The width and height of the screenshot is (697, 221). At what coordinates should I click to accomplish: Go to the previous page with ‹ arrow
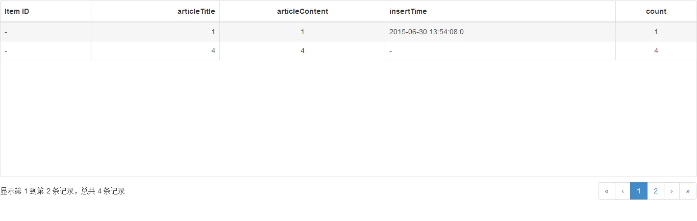click(x=623, y=191)
